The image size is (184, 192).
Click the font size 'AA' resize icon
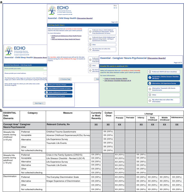[115, 5]
